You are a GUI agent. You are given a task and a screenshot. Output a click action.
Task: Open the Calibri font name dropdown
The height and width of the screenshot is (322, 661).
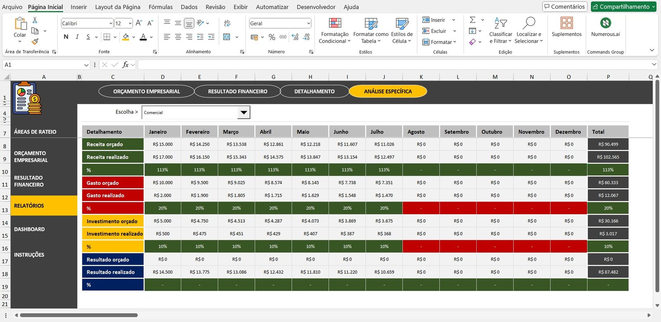pos(111,24)
